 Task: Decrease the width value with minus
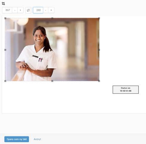point(15,10)
